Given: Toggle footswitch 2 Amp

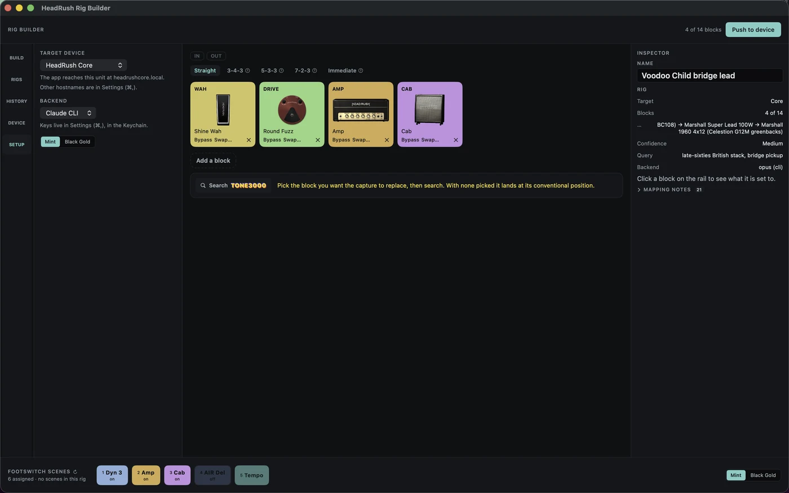Looking at the screenshot, I should pyautogui.click(x=146, y=475).
